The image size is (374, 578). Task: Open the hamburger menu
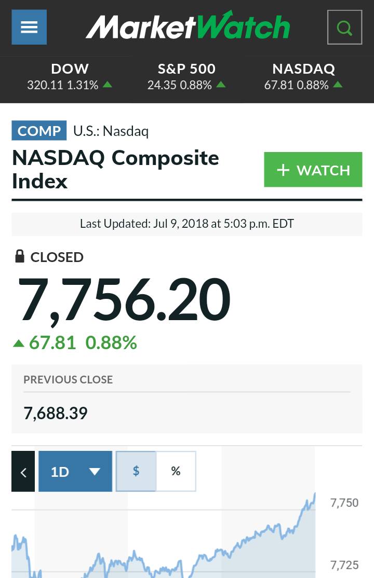(x=29, y=27)
